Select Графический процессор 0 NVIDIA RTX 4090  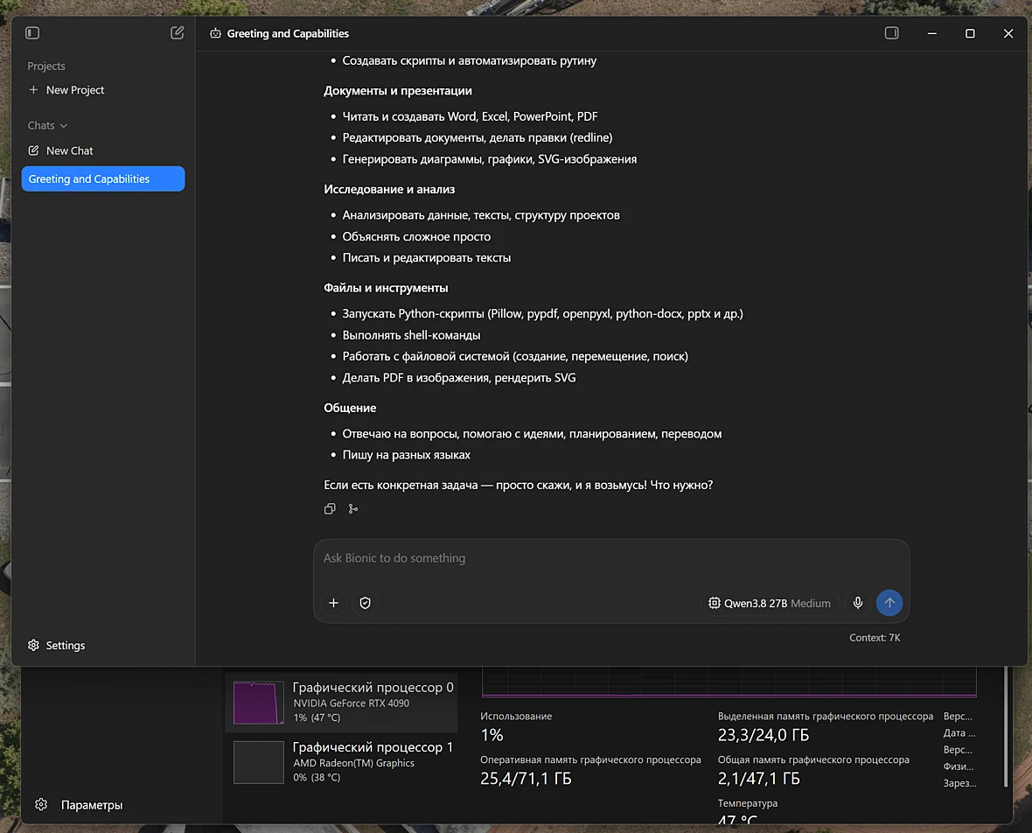[x=342, y=702]
